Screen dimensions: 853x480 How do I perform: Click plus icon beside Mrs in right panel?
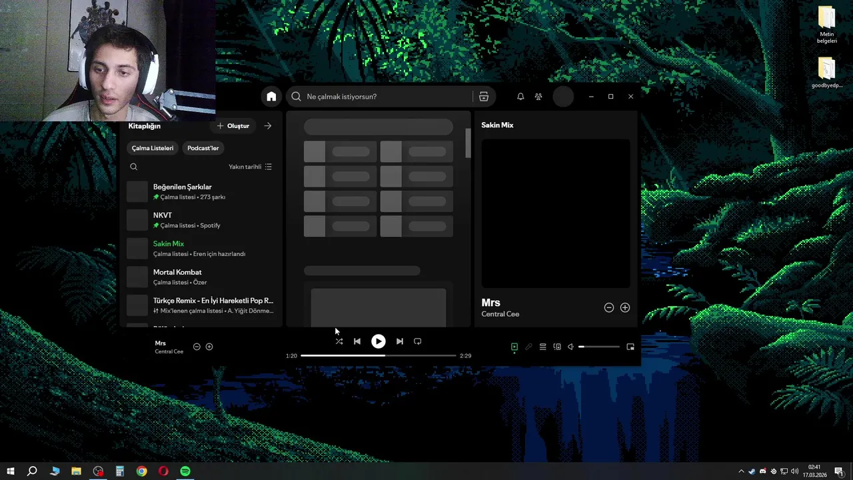pyautogui.click(x=625, y=307)
